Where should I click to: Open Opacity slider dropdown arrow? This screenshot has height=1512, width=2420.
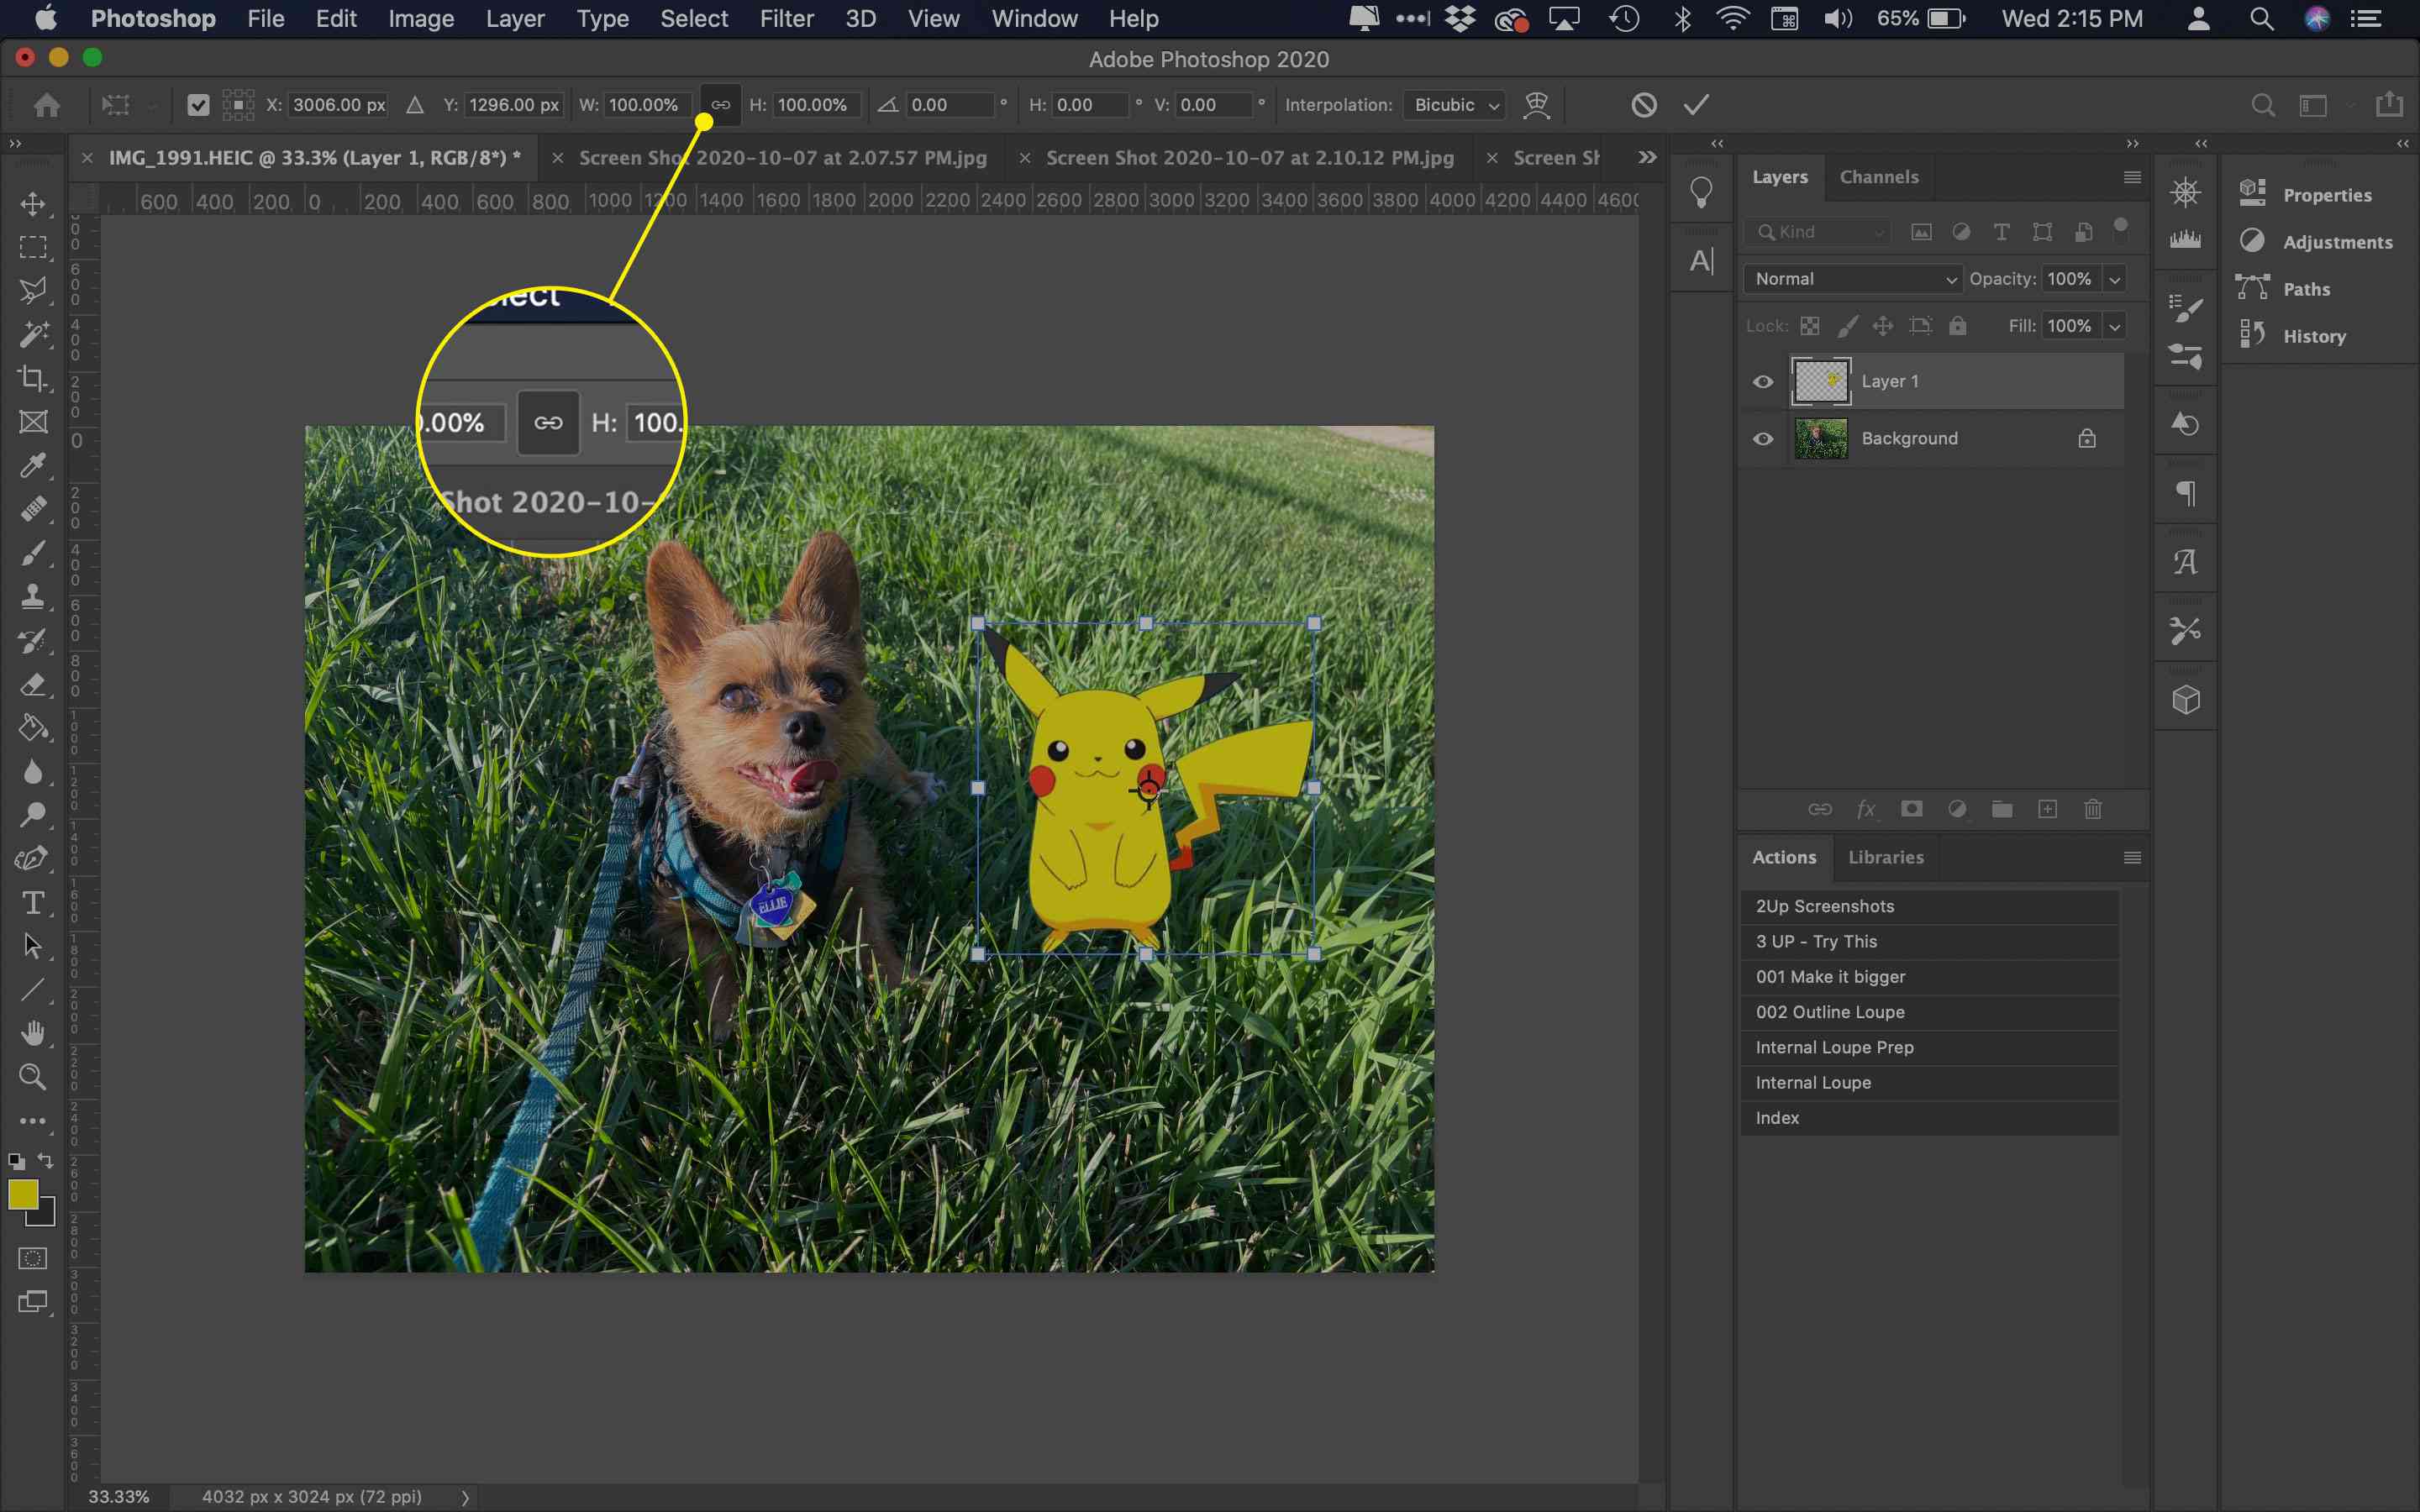pos(2114,279)
